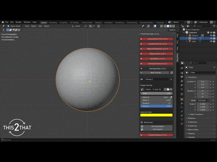The image size is (217, 162).
Task: Expand the Object2View panel
Action: [x=156, y=54]
